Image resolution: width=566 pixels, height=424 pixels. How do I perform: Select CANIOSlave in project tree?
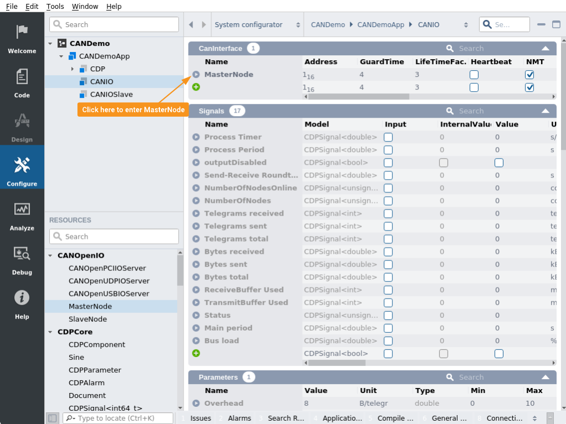pos(111,94)
